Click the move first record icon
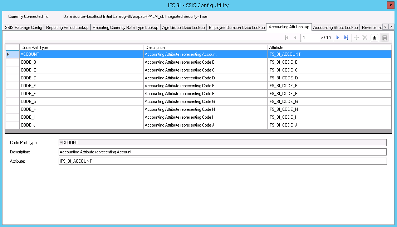The width and height of the screenshot is (397, 227). (x=286, y=38)
